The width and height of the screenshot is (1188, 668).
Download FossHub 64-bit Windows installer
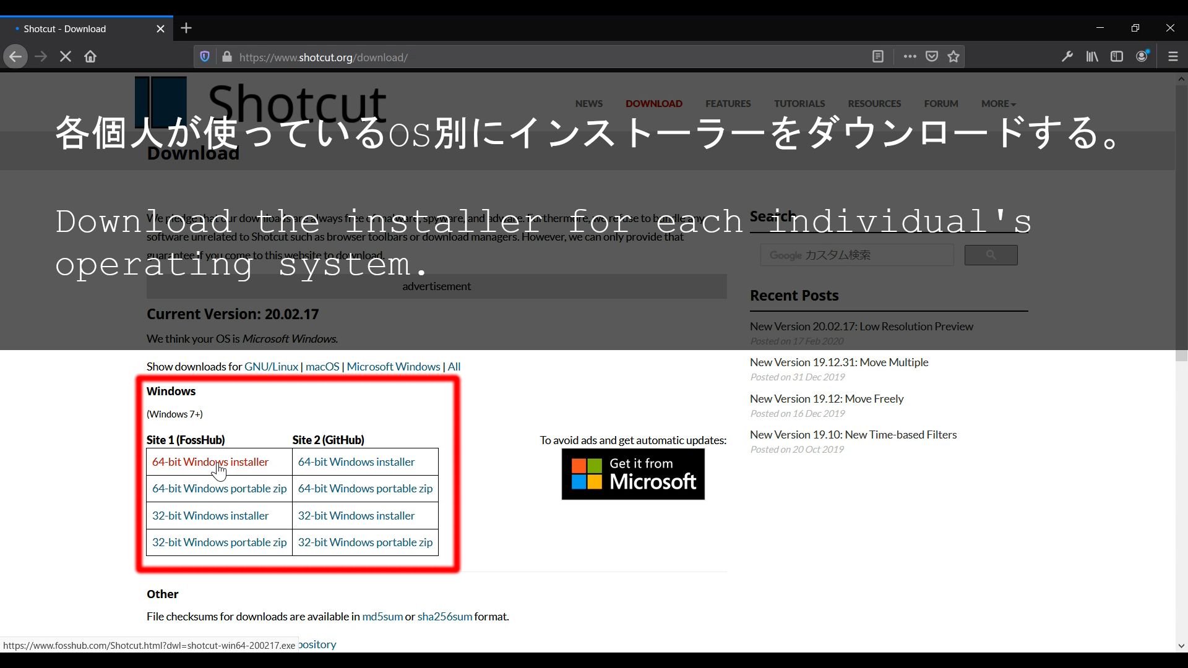click(x=210, y=462)
